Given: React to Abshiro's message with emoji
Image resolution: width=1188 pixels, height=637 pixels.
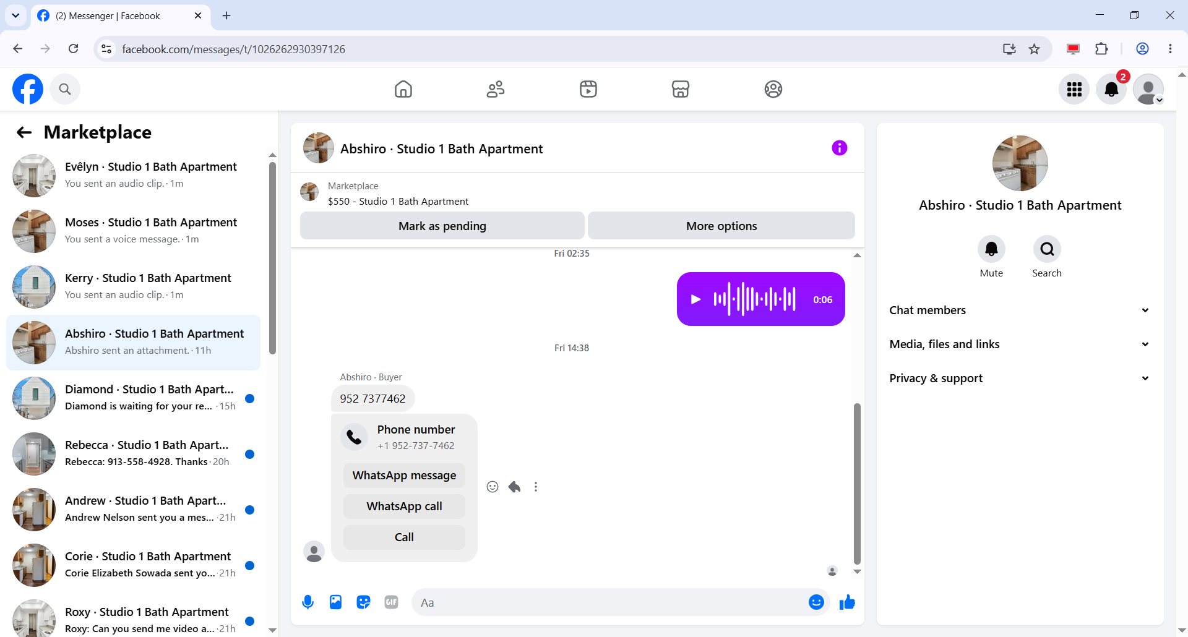Looking at the screenshot, I should (x=493, y=487).
